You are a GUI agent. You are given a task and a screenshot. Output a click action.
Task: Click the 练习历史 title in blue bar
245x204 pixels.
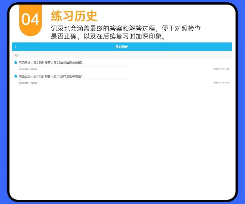tap(122, 47)
